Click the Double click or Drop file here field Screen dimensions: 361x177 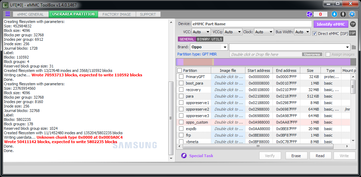pos(276,54)
